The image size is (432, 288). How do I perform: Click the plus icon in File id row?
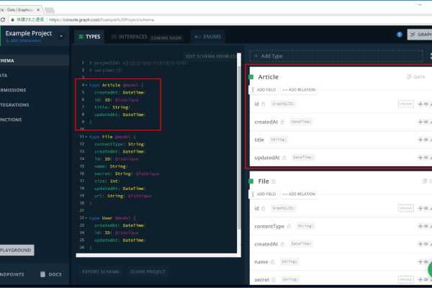coord(420,208)
